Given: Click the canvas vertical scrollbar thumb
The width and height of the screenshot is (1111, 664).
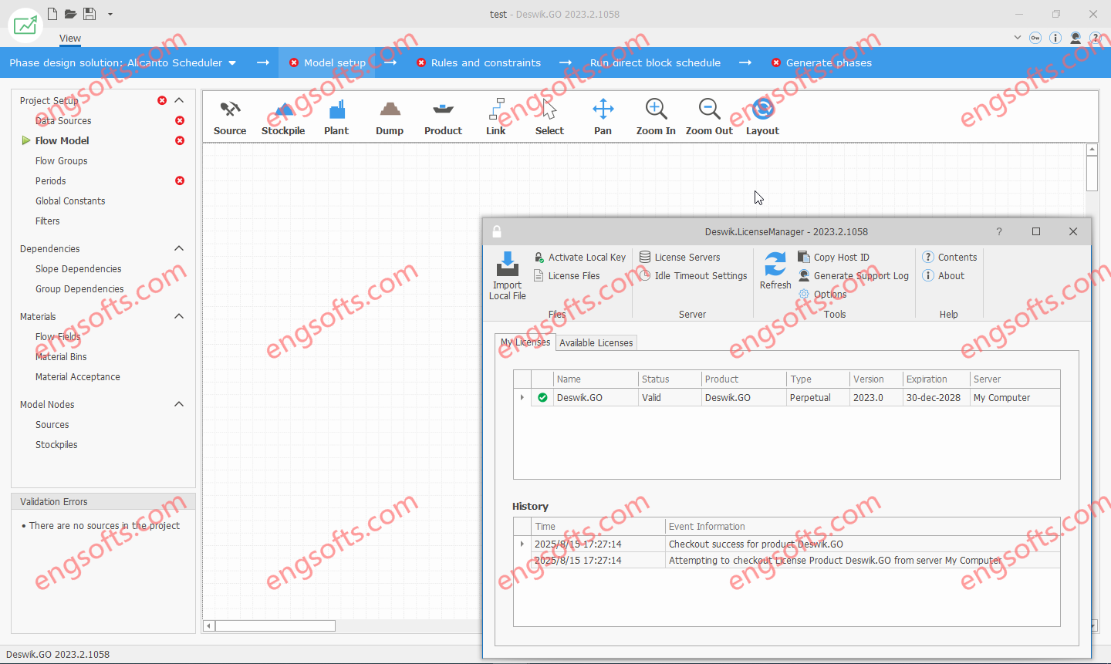Looking at the screenshot, I should (1092, 174).
